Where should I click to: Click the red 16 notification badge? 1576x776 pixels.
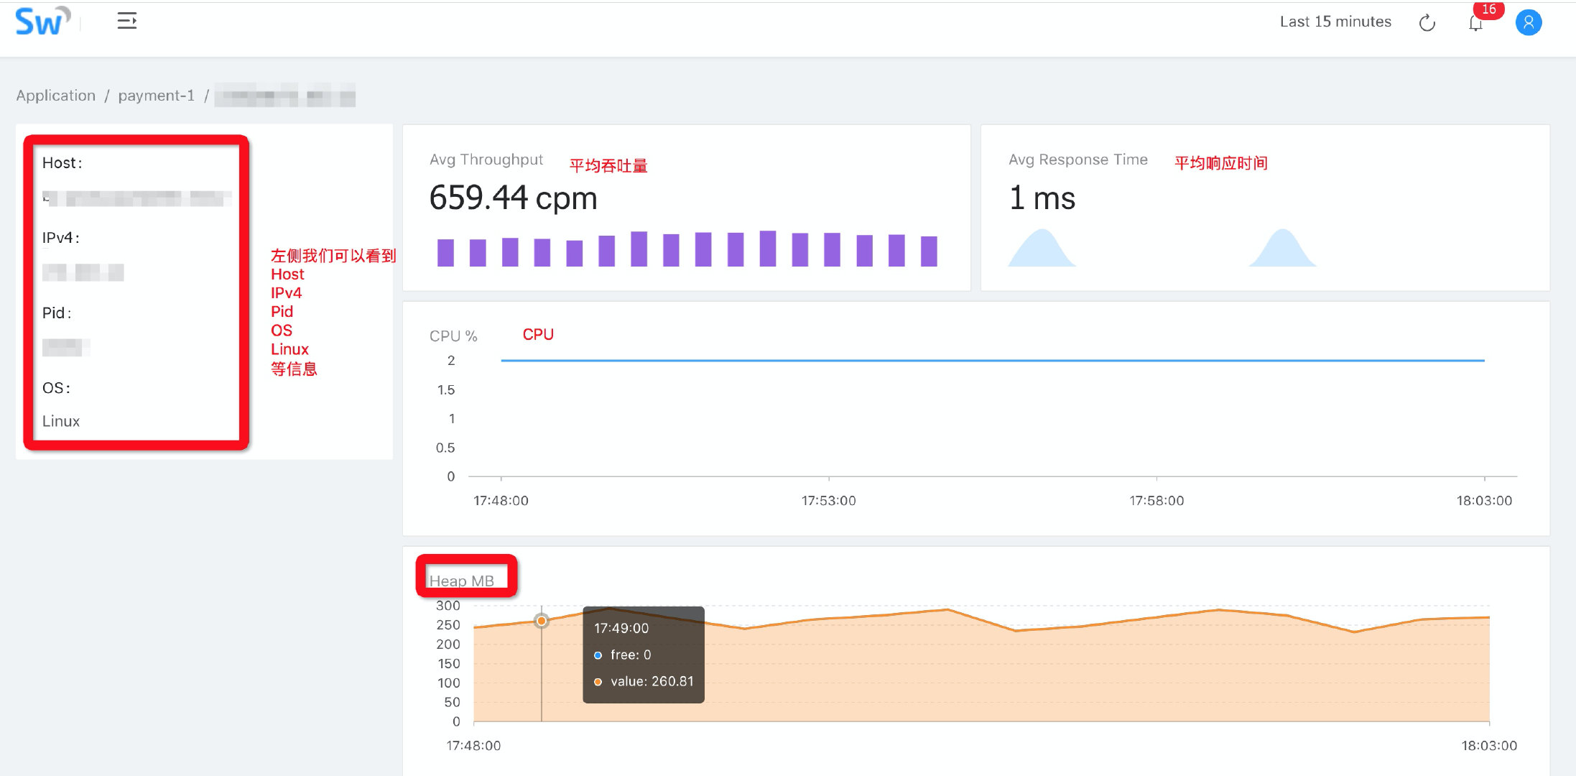point(1488,9)
